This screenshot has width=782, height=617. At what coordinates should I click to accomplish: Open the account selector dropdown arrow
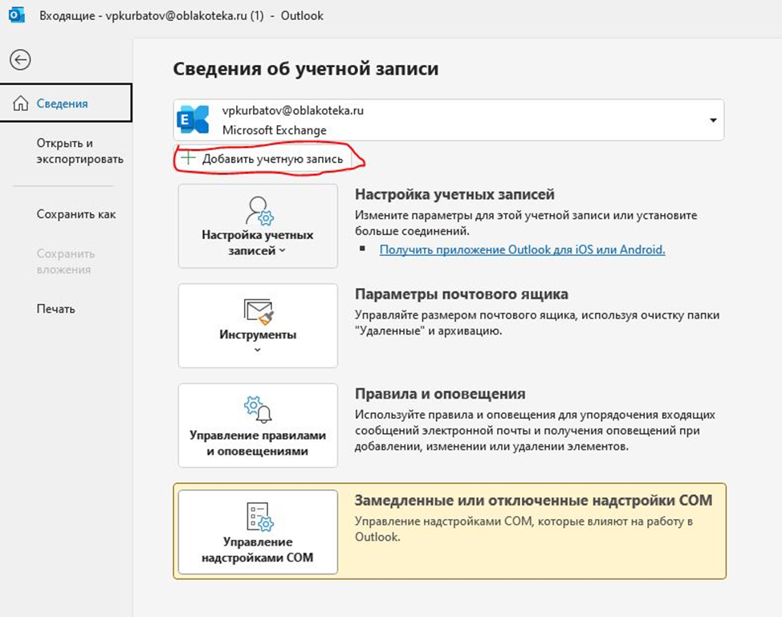pos(712,120)
